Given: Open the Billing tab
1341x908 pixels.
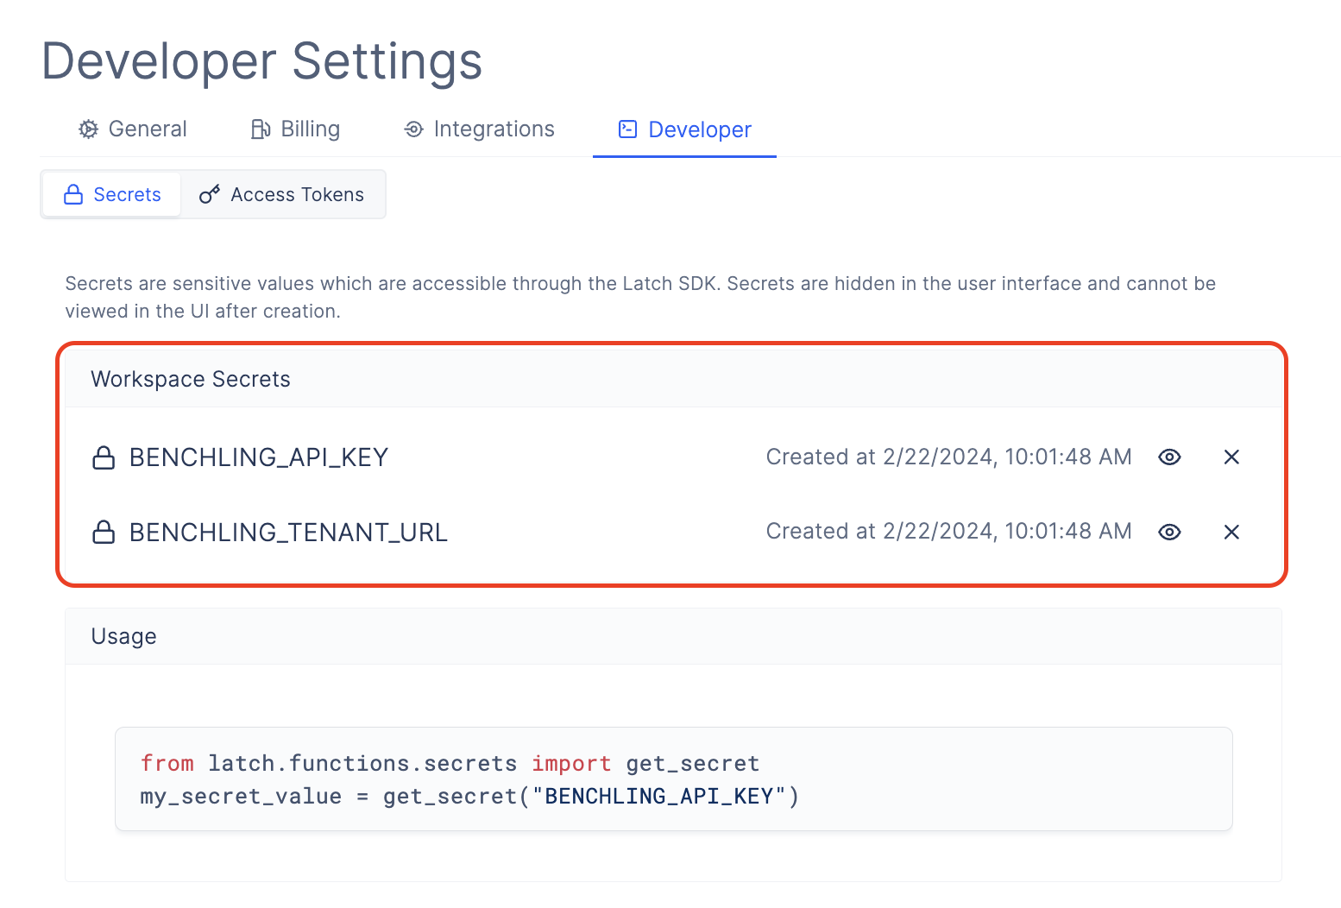Looking at the screenshot, I should (x=295, y=129).
